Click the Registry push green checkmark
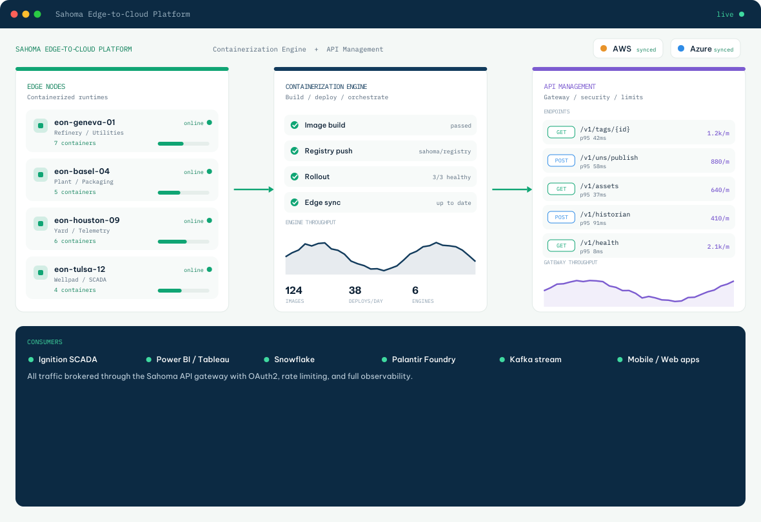This screenshot has width=761, height=522. (x=295, y=151)
